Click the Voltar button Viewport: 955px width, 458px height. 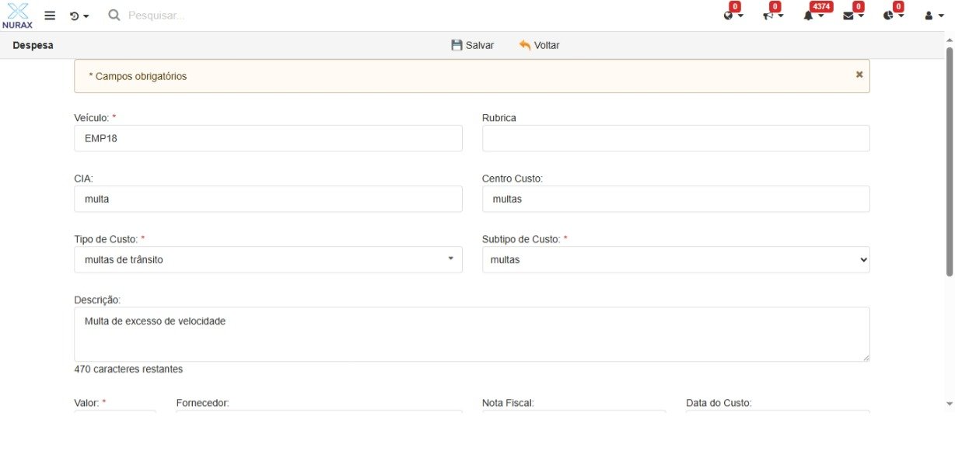tap(539, 45)
